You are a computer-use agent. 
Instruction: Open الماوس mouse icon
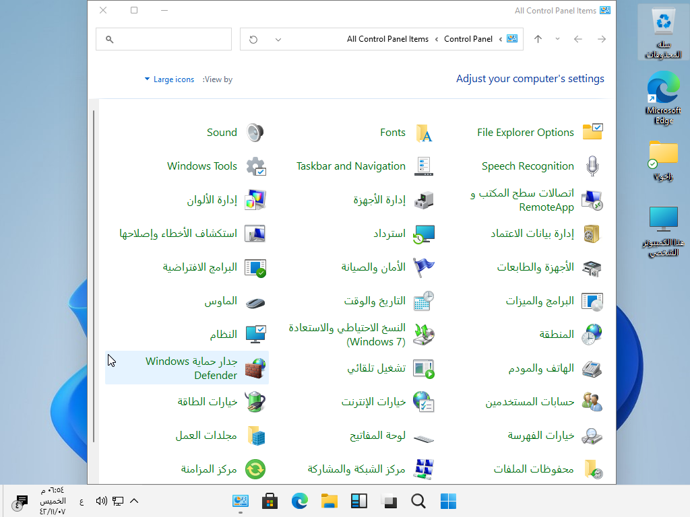(255, 302)
